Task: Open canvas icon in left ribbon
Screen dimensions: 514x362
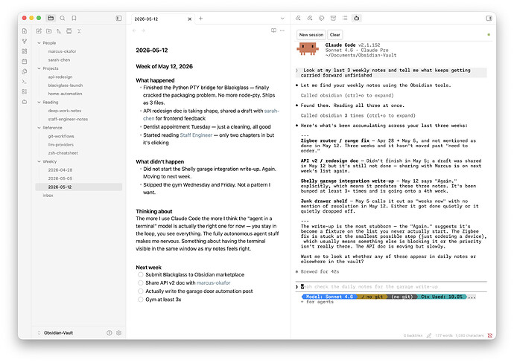Action: click(x=25, y=51)
